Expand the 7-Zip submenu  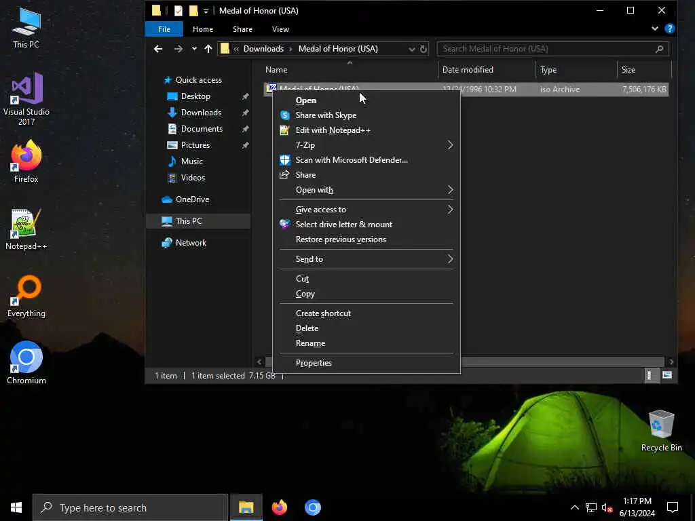click(367, 145)
